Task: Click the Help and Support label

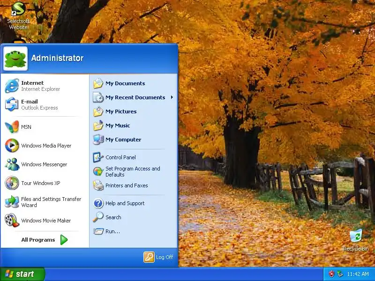Action: pos(125,203)
